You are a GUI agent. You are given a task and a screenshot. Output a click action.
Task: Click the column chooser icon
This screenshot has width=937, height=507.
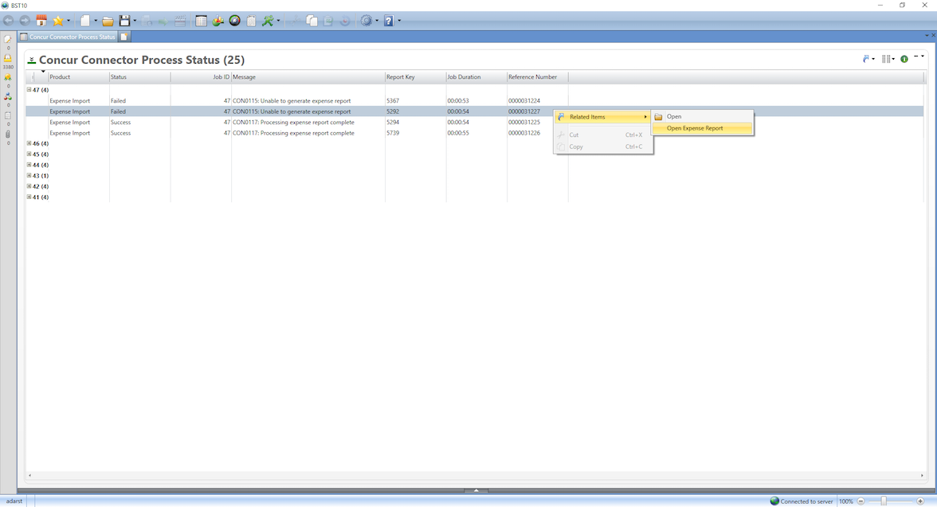886,59
